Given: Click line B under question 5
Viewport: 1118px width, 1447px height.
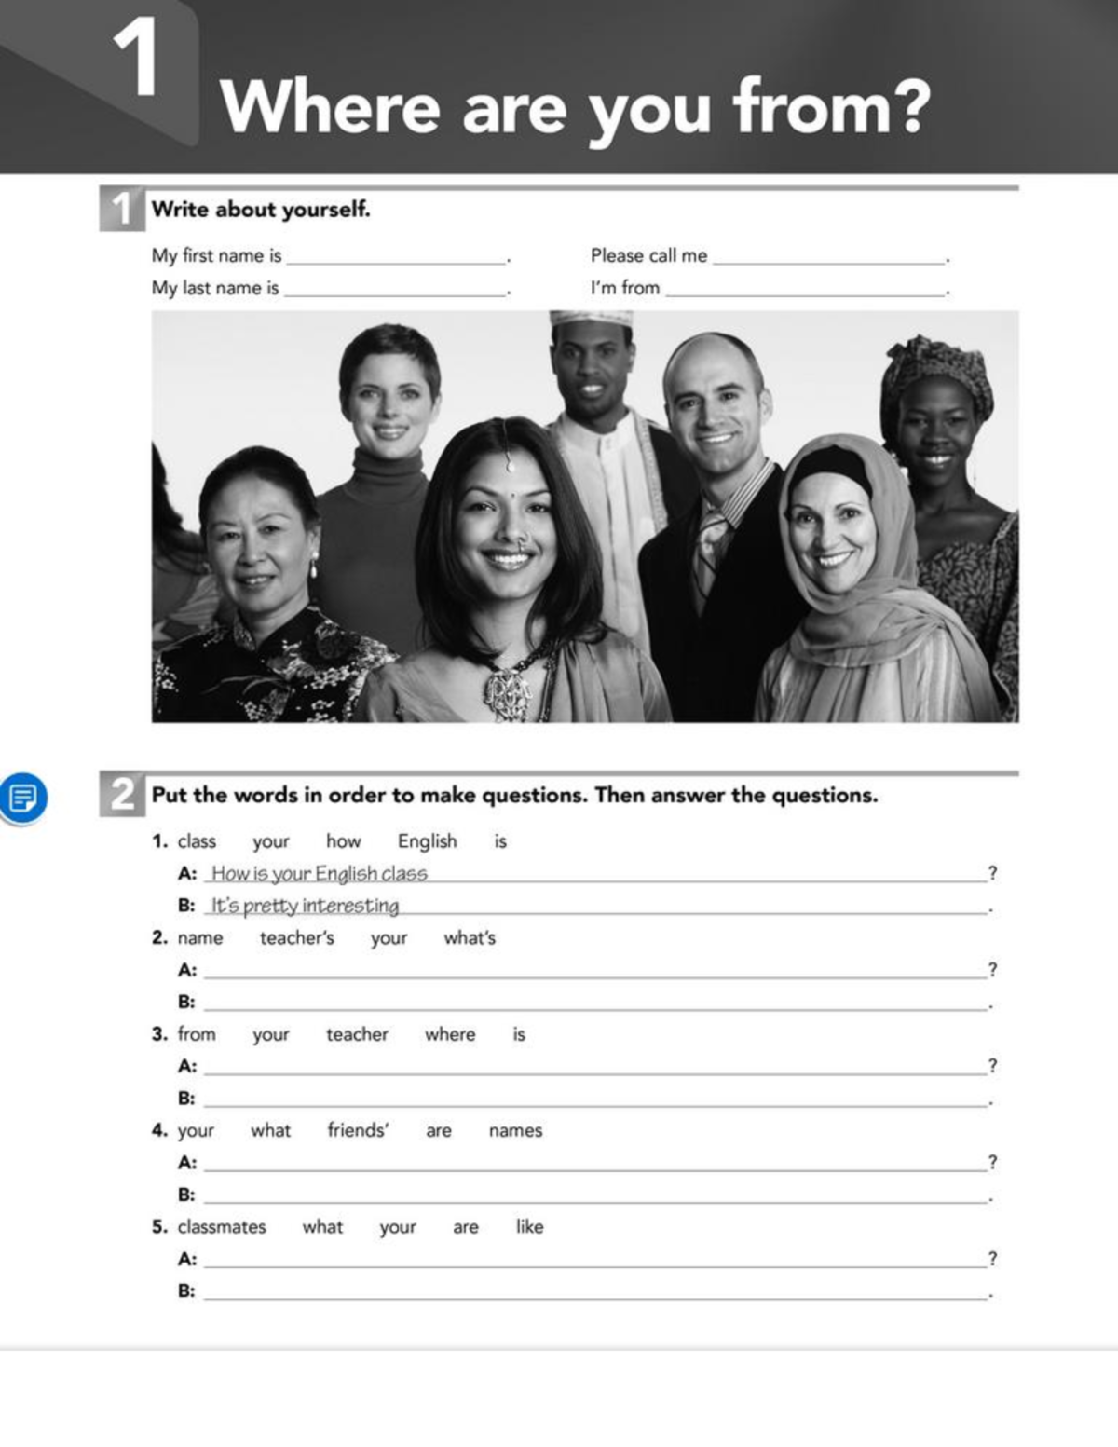Looking at the screenshot, I should [595, 1291].
